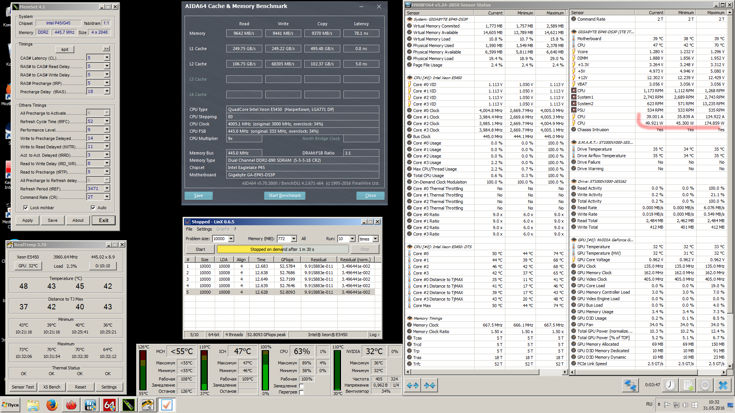
Task: Click Start Benchmark in AIDA64
Action: click(x=284, y=195)
